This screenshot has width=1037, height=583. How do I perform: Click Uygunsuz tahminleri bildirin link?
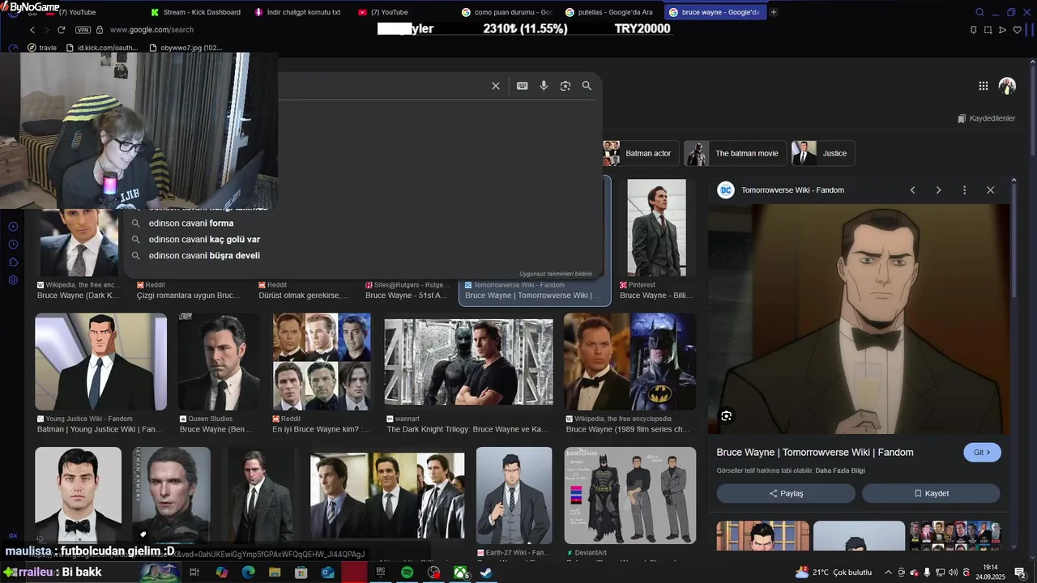[x=556, y=274]
